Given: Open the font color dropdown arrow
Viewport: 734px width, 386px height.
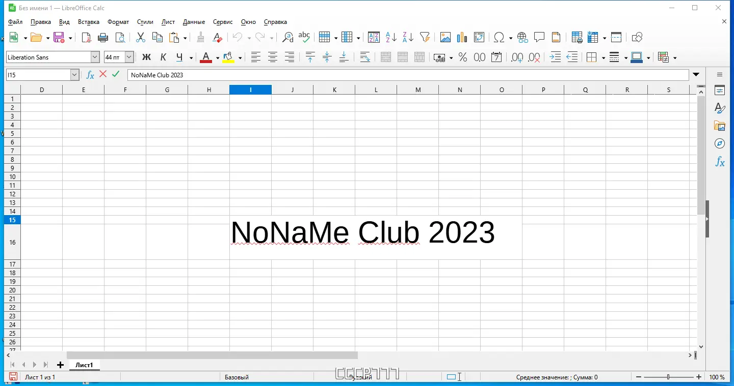Looking at the screenshot, I should [x=218, y=58].
